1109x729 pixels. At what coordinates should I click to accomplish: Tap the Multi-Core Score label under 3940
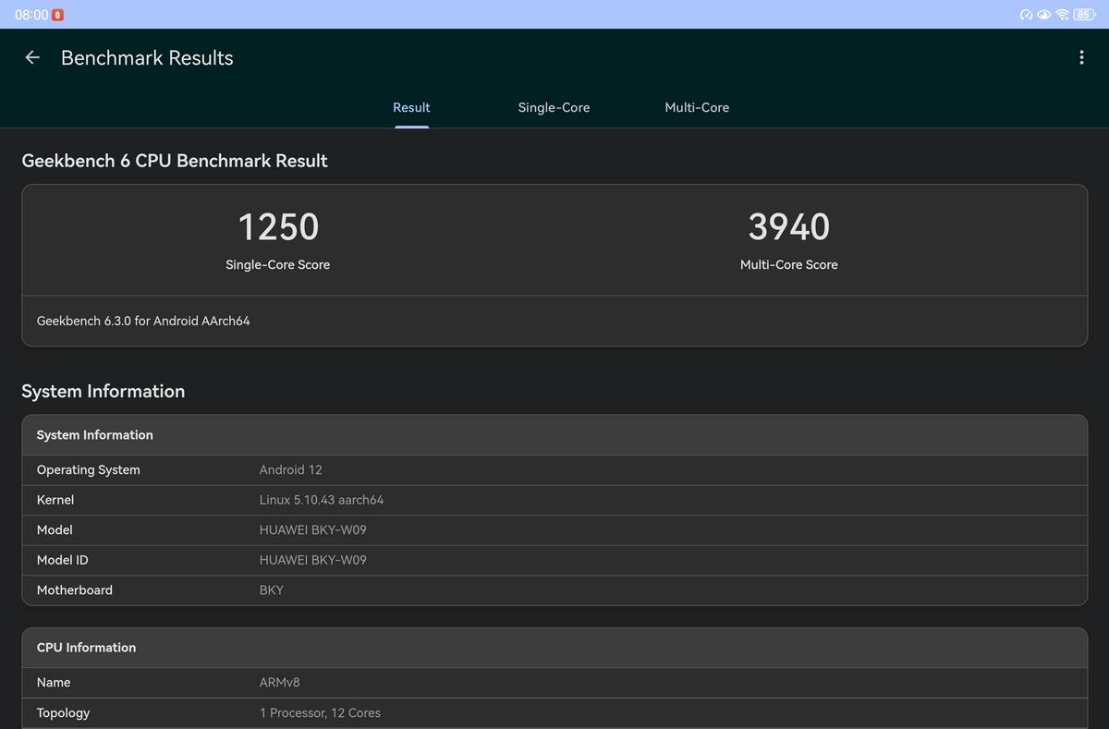click(x=789, y=264)
